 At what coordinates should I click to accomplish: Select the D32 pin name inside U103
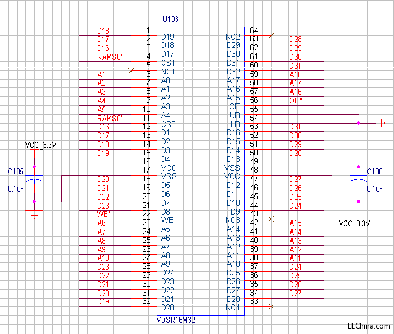click(x=234, y=72)
